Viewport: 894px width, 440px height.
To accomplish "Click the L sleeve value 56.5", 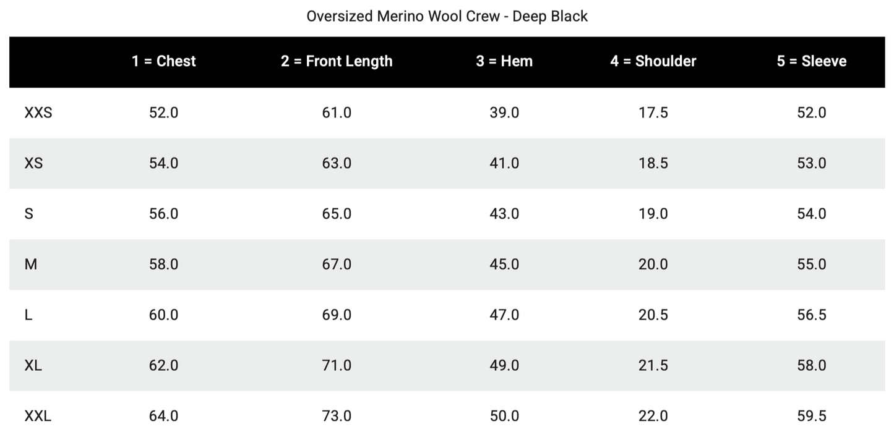I will pyautogui.click(x=812, y=315).
